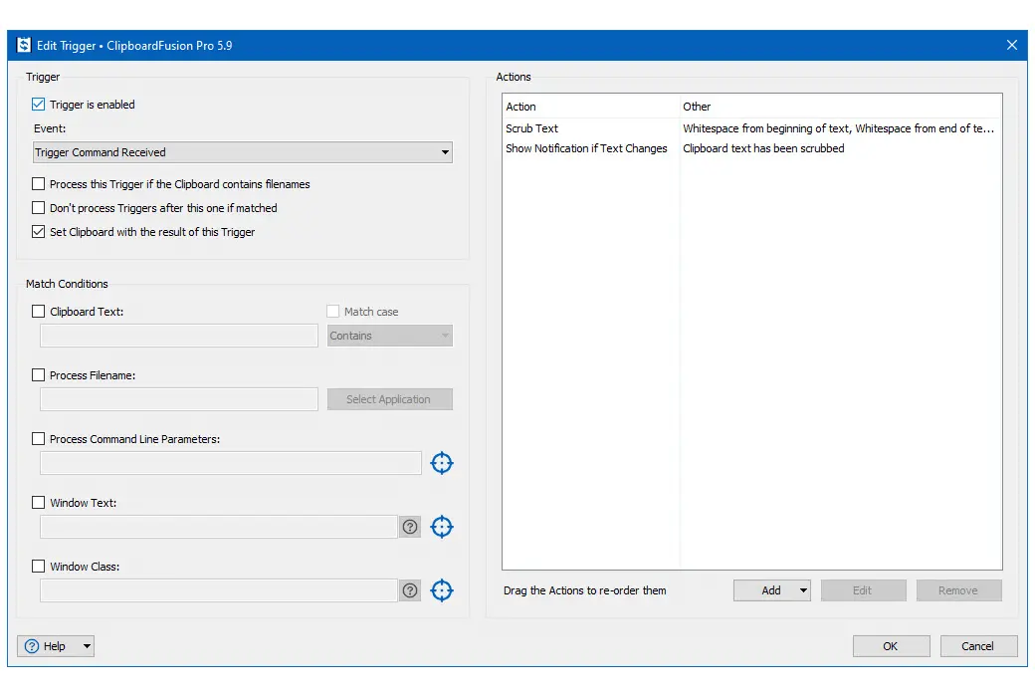Select the 'Show Notification if Text Changes' action row
The image size is (1035, 697).
tap(751, 148)
